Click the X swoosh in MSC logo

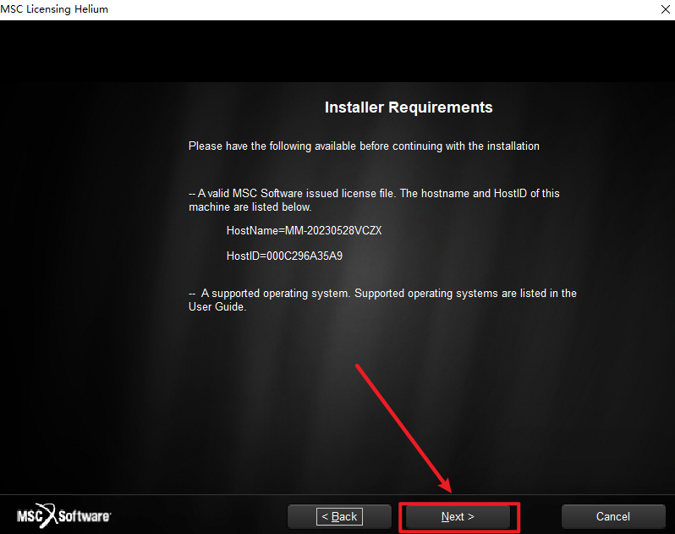coord(47,515)
